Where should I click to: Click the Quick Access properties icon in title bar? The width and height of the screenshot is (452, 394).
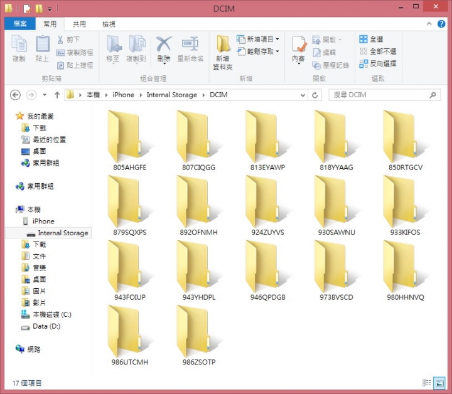coord(27,9)
